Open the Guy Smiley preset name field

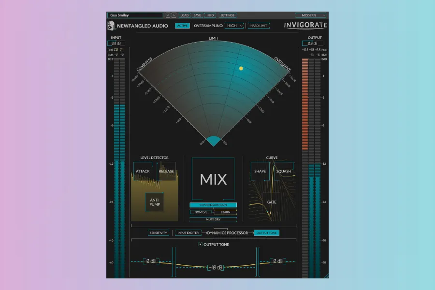pos(135,15)
